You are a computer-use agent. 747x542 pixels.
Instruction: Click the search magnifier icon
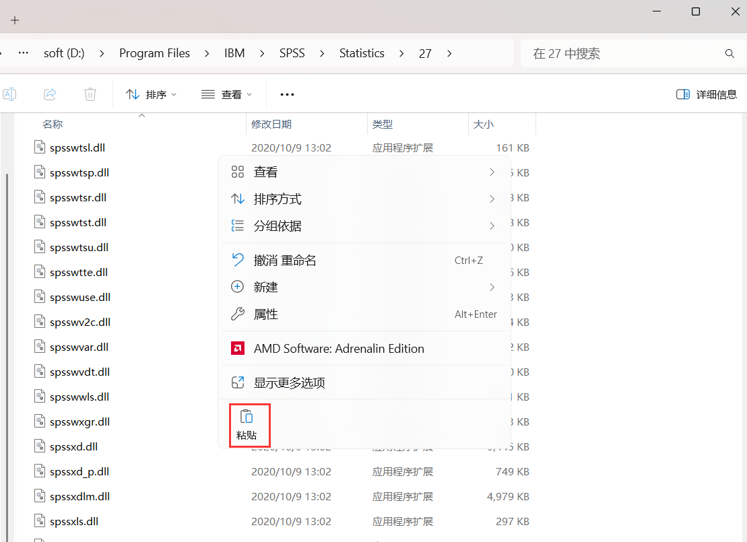(729, 53)
